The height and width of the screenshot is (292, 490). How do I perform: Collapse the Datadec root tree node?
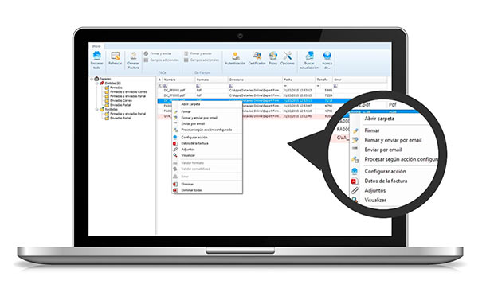pyautogui.click(x=92, y=79)
